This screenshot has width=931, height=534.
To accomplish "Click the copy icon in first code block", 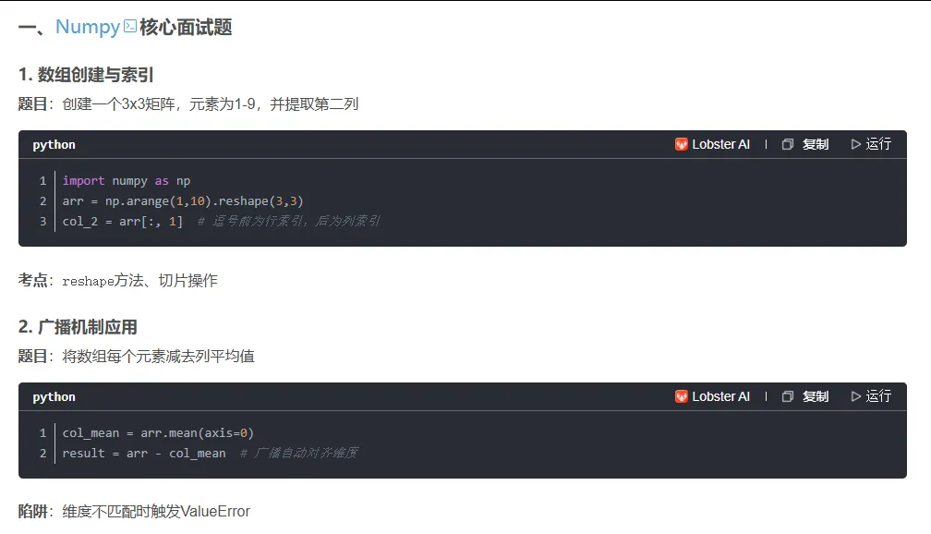I will pos(787,144).
